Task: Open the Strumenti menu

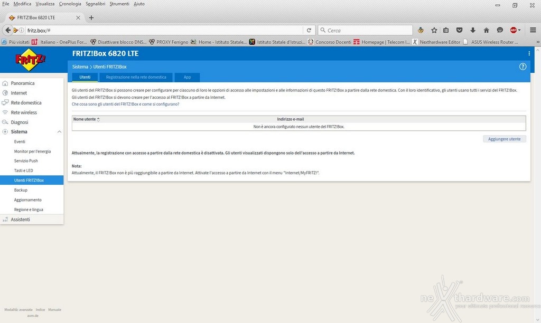Action: pyautogui.click(x=119, y=4)
